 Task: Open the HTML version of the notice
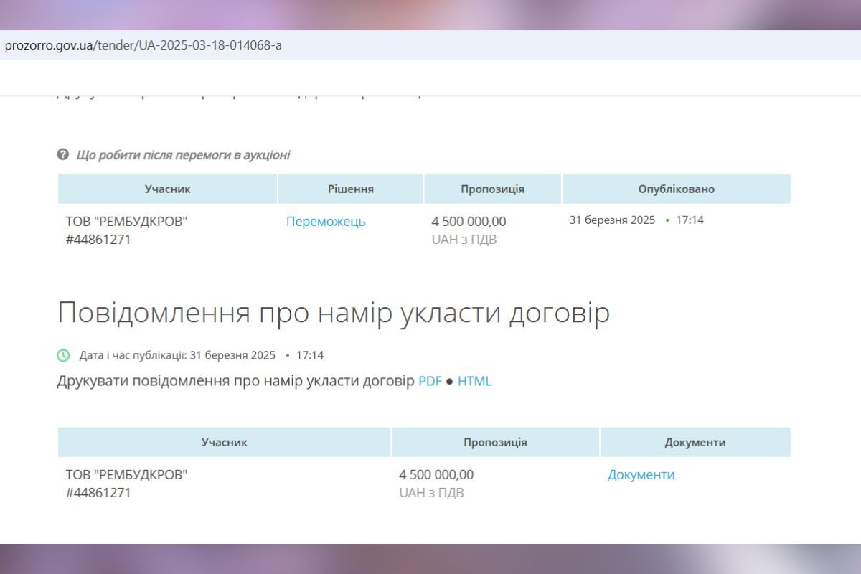[x=474, y=381]
